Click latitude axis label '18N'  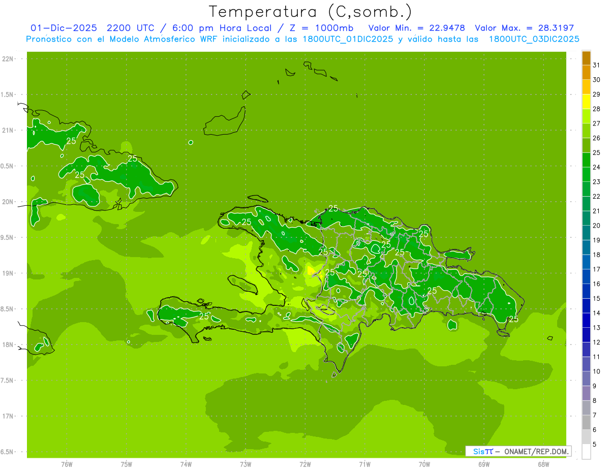click(8, 345)
